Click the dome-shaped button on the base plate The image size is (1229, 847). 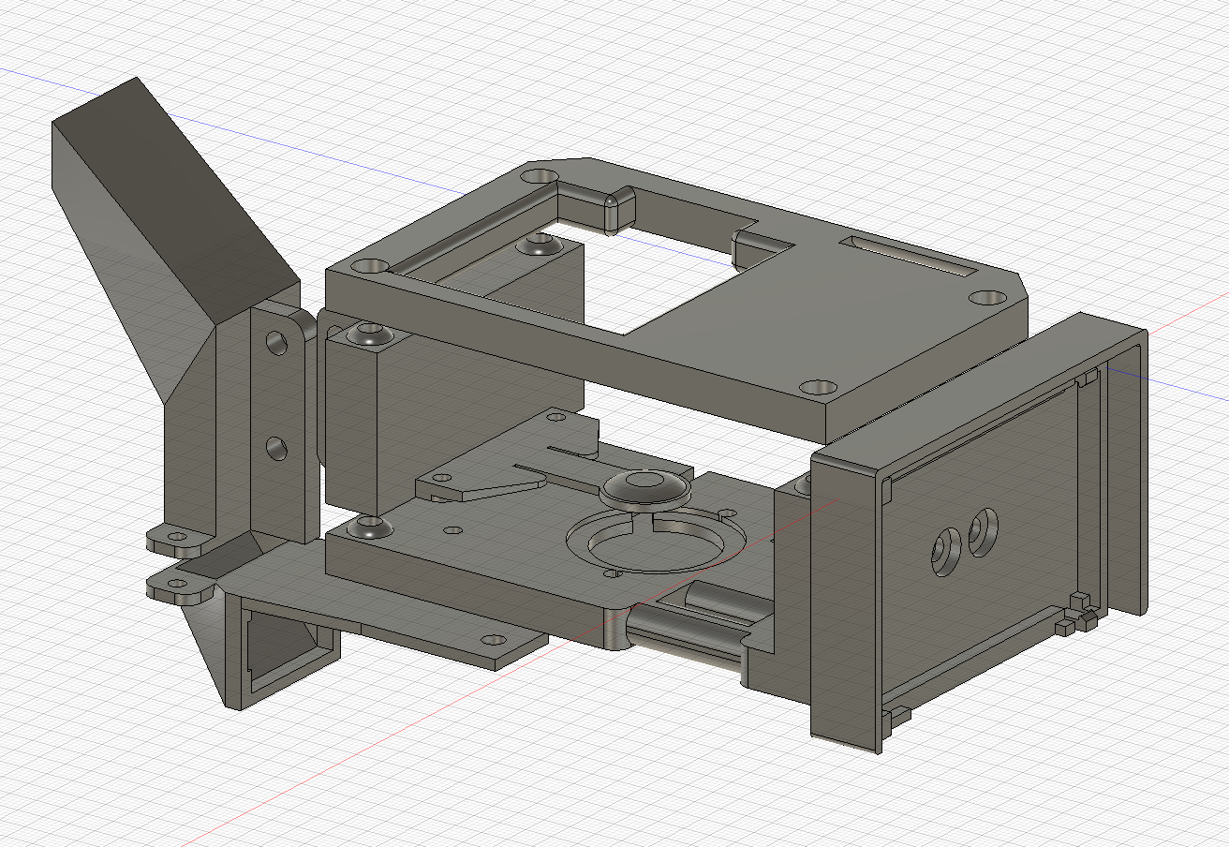point(646,488)
